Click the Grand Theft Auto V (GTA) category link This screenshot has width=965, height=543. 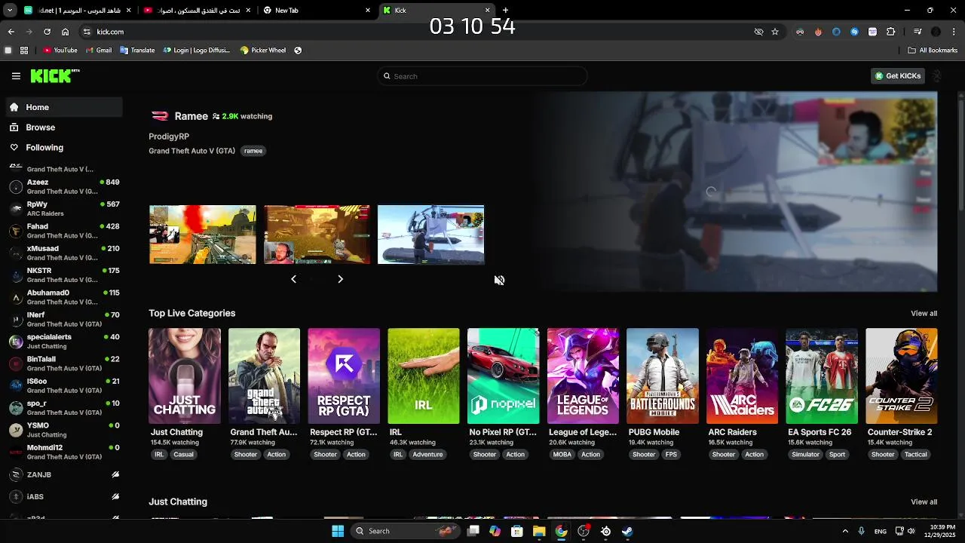click(191, 151)
